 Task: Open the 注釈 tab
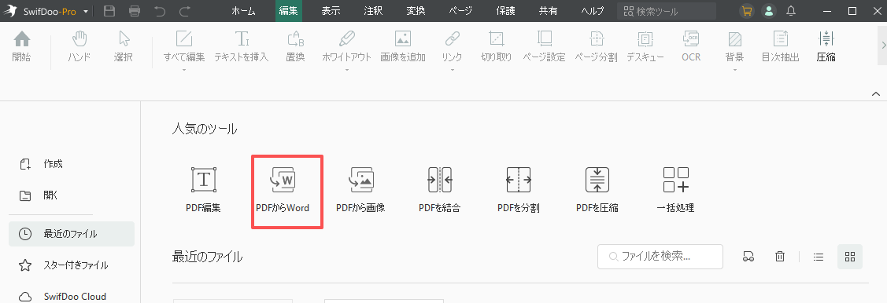(373, 11)
